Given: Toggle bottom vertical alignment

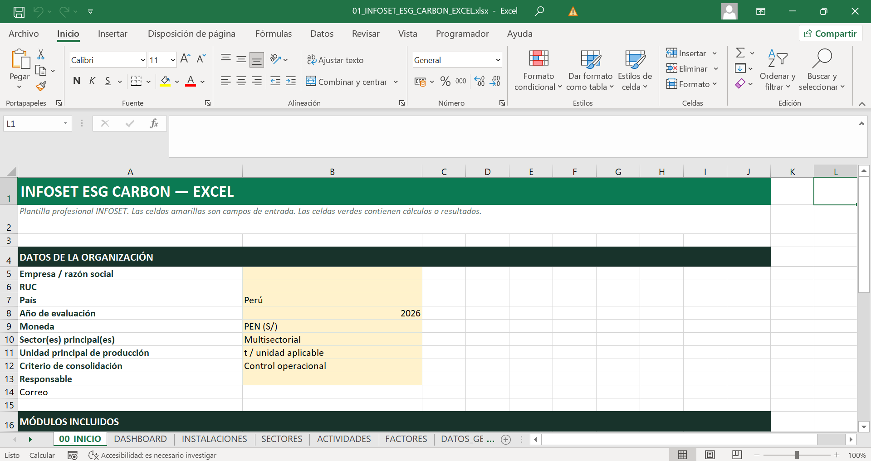Looking at the screenshot, I should pyautogui.click(x=257, y=59).
